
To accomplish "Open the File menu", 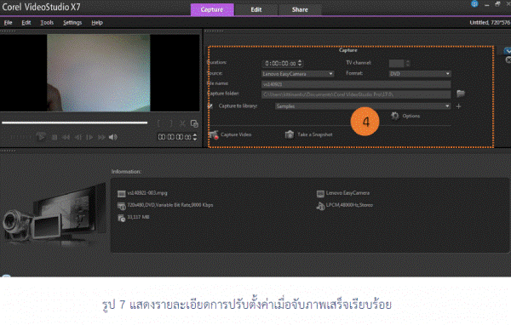I will pyautogui.click(x=9, y=22).
